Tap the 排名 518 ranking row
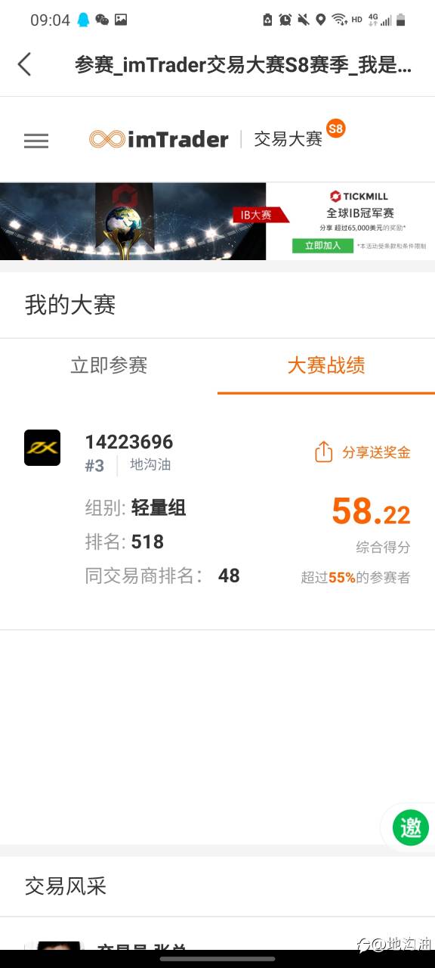 point(125,541)
